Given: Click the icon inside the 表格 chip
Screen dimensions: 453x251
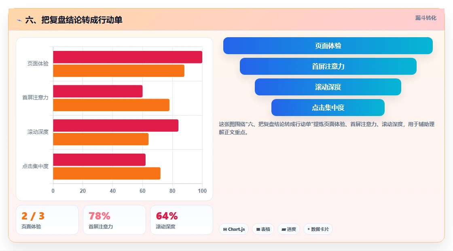Looking at the screenshot, I should point(258,229).
